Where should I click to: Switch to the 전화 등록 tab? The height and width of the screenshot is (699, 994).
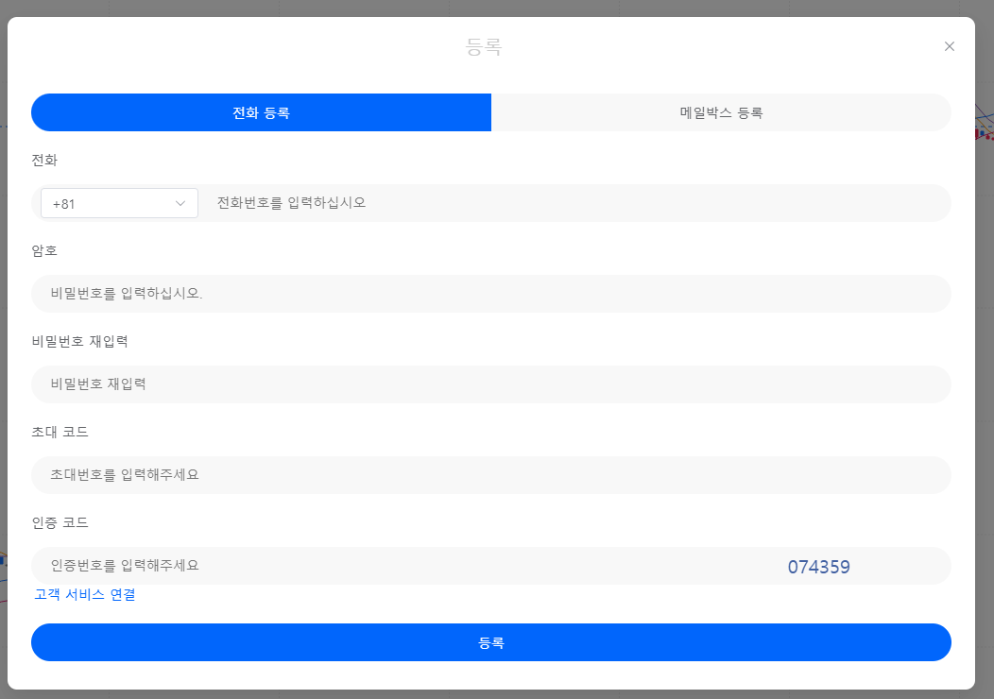261,112
